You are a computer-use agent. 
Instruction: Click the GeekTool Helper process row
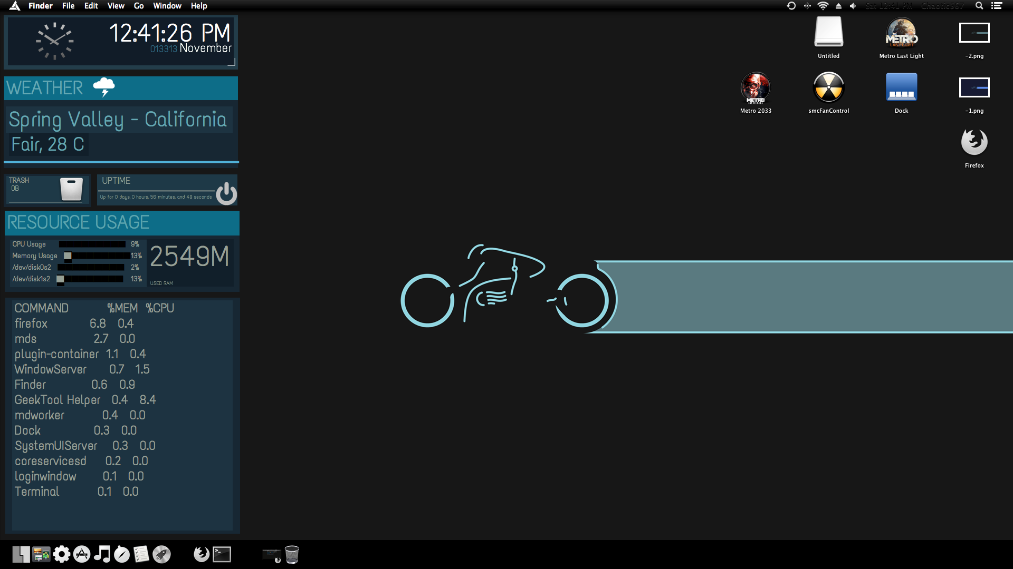pyautogui.click(x=85, y=400)
